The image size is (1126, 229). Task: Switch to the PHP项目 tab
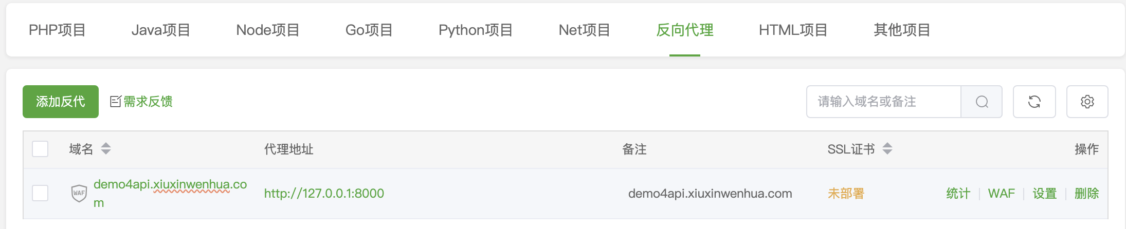[57, 30]
